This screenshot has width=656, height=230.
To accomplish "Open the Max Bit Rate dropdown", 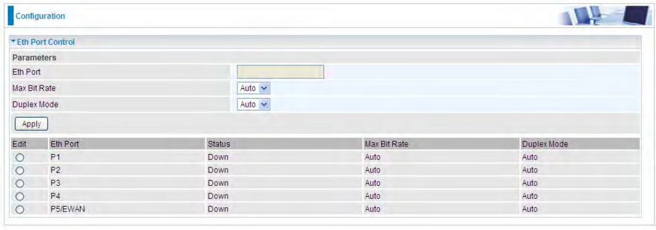I will click(x=254, y=88).
